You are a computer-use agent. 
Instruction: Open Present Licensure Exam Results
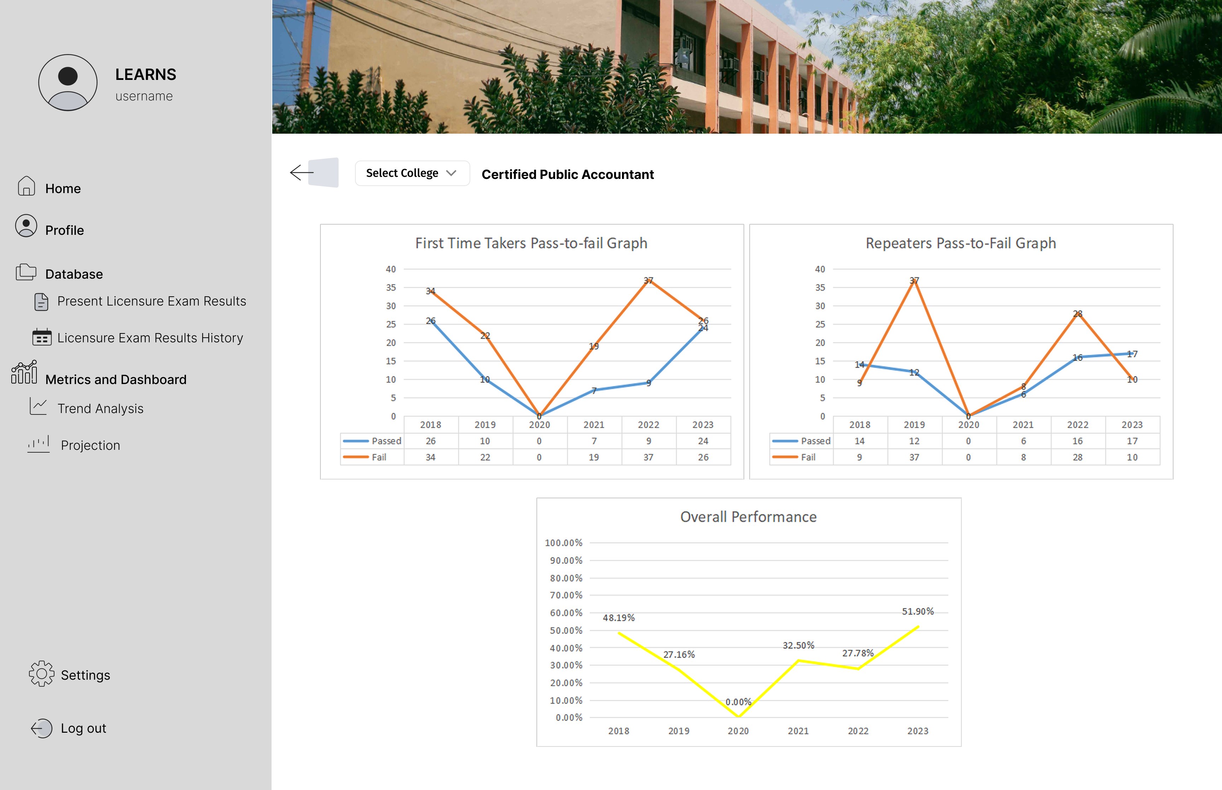[x=152, y=301]
